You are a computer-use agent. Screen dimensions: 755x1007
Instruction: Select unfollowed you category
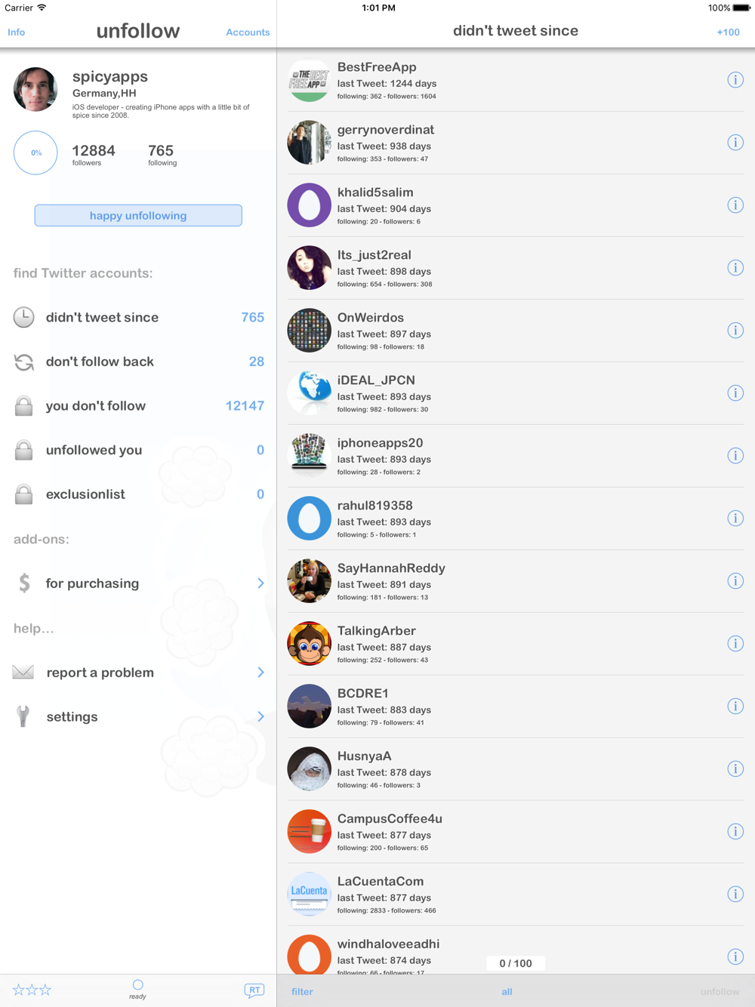(138, 450)
